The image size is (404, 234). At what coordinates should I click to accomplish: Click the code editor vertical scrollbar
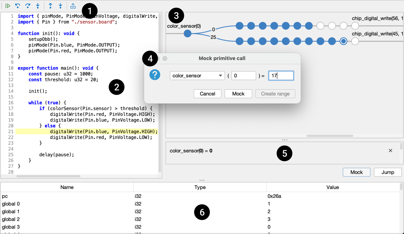160,92
